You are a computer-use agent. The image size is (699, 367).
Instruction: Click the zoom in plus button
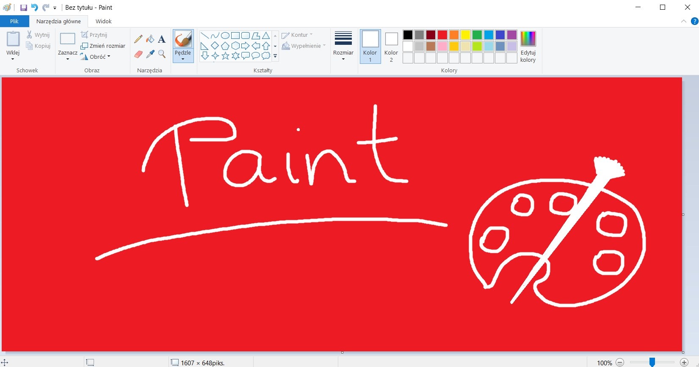[x=684, y=362]
